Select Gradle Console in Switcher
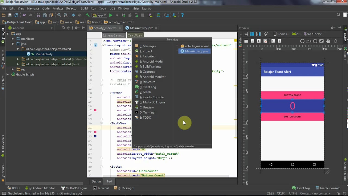 pos(151,97)
